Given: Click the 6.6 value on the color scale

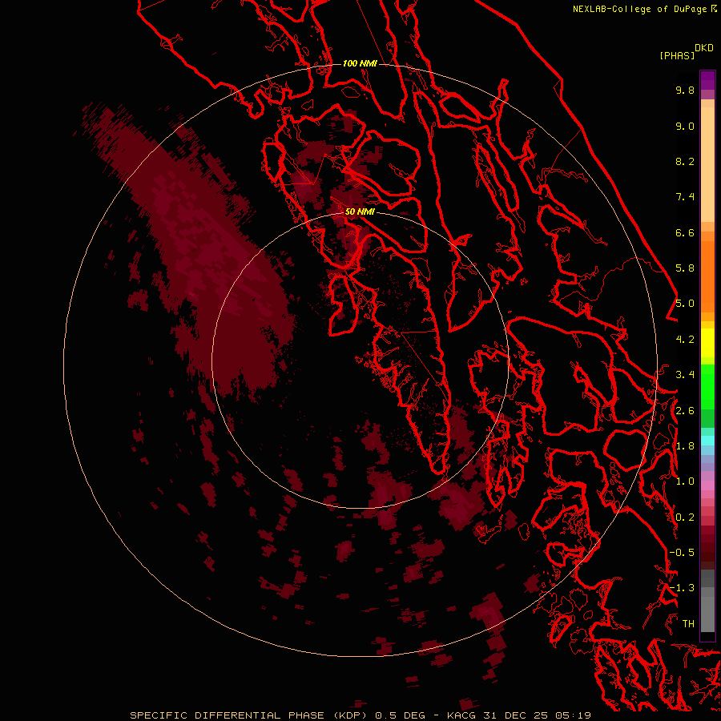Looking at the screenshot, I should pos(685,232).
